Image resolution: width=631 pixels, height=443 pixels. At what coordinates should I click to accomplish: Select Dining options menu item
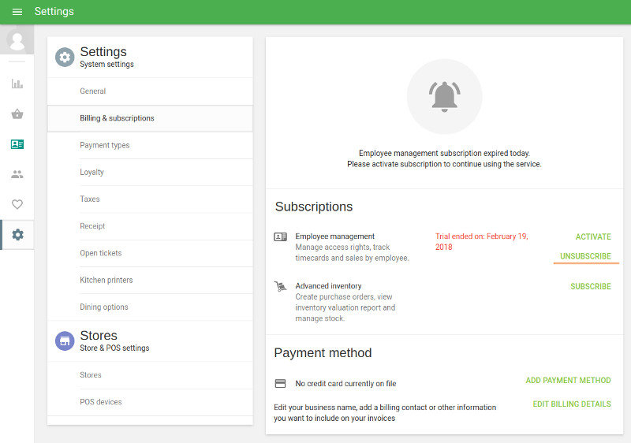point(103,307)
